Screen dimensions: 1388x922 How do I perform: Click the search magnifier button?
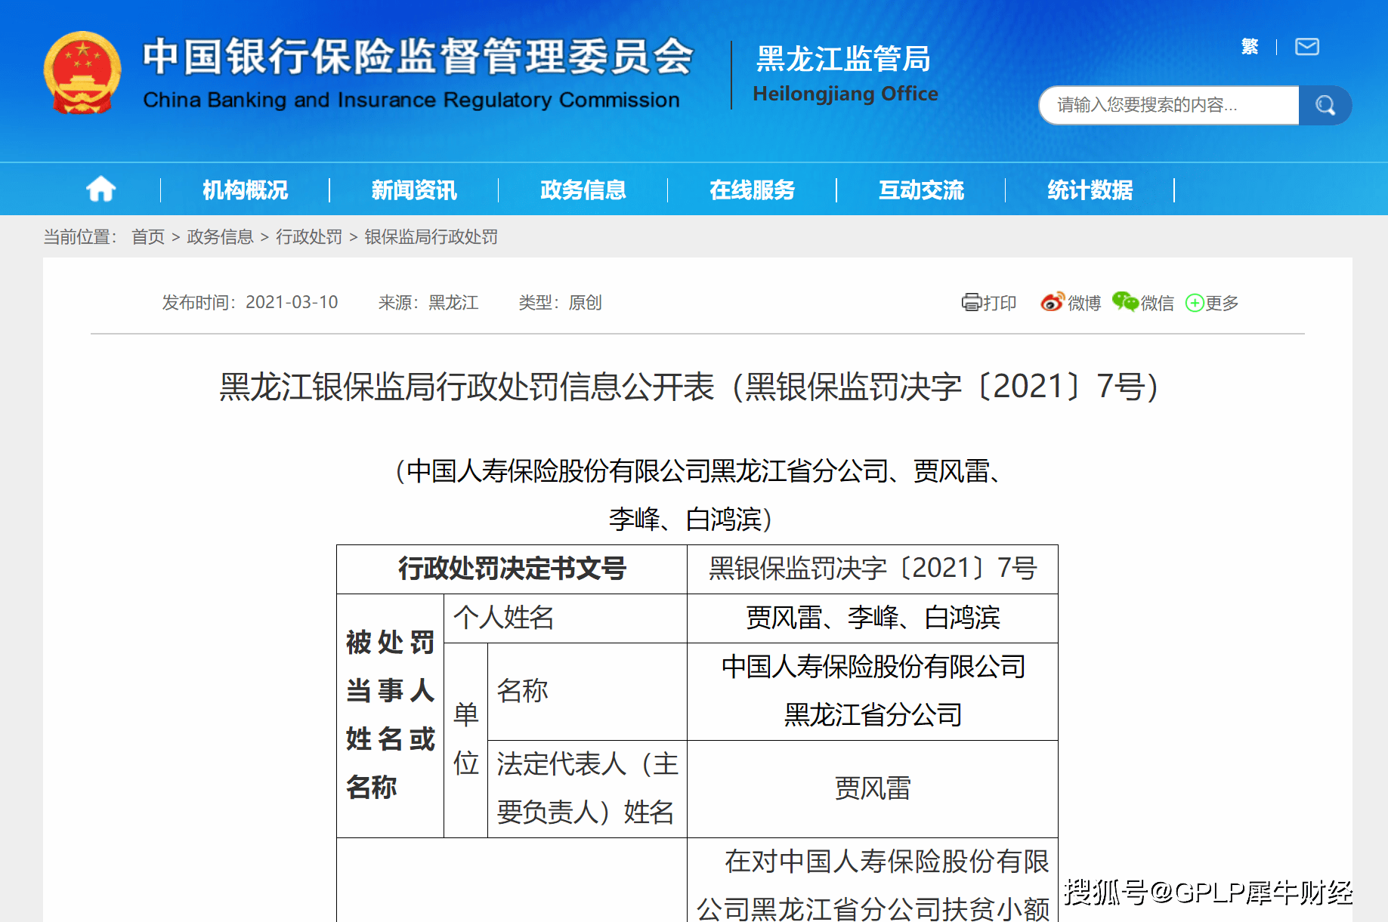point(1325,105)
